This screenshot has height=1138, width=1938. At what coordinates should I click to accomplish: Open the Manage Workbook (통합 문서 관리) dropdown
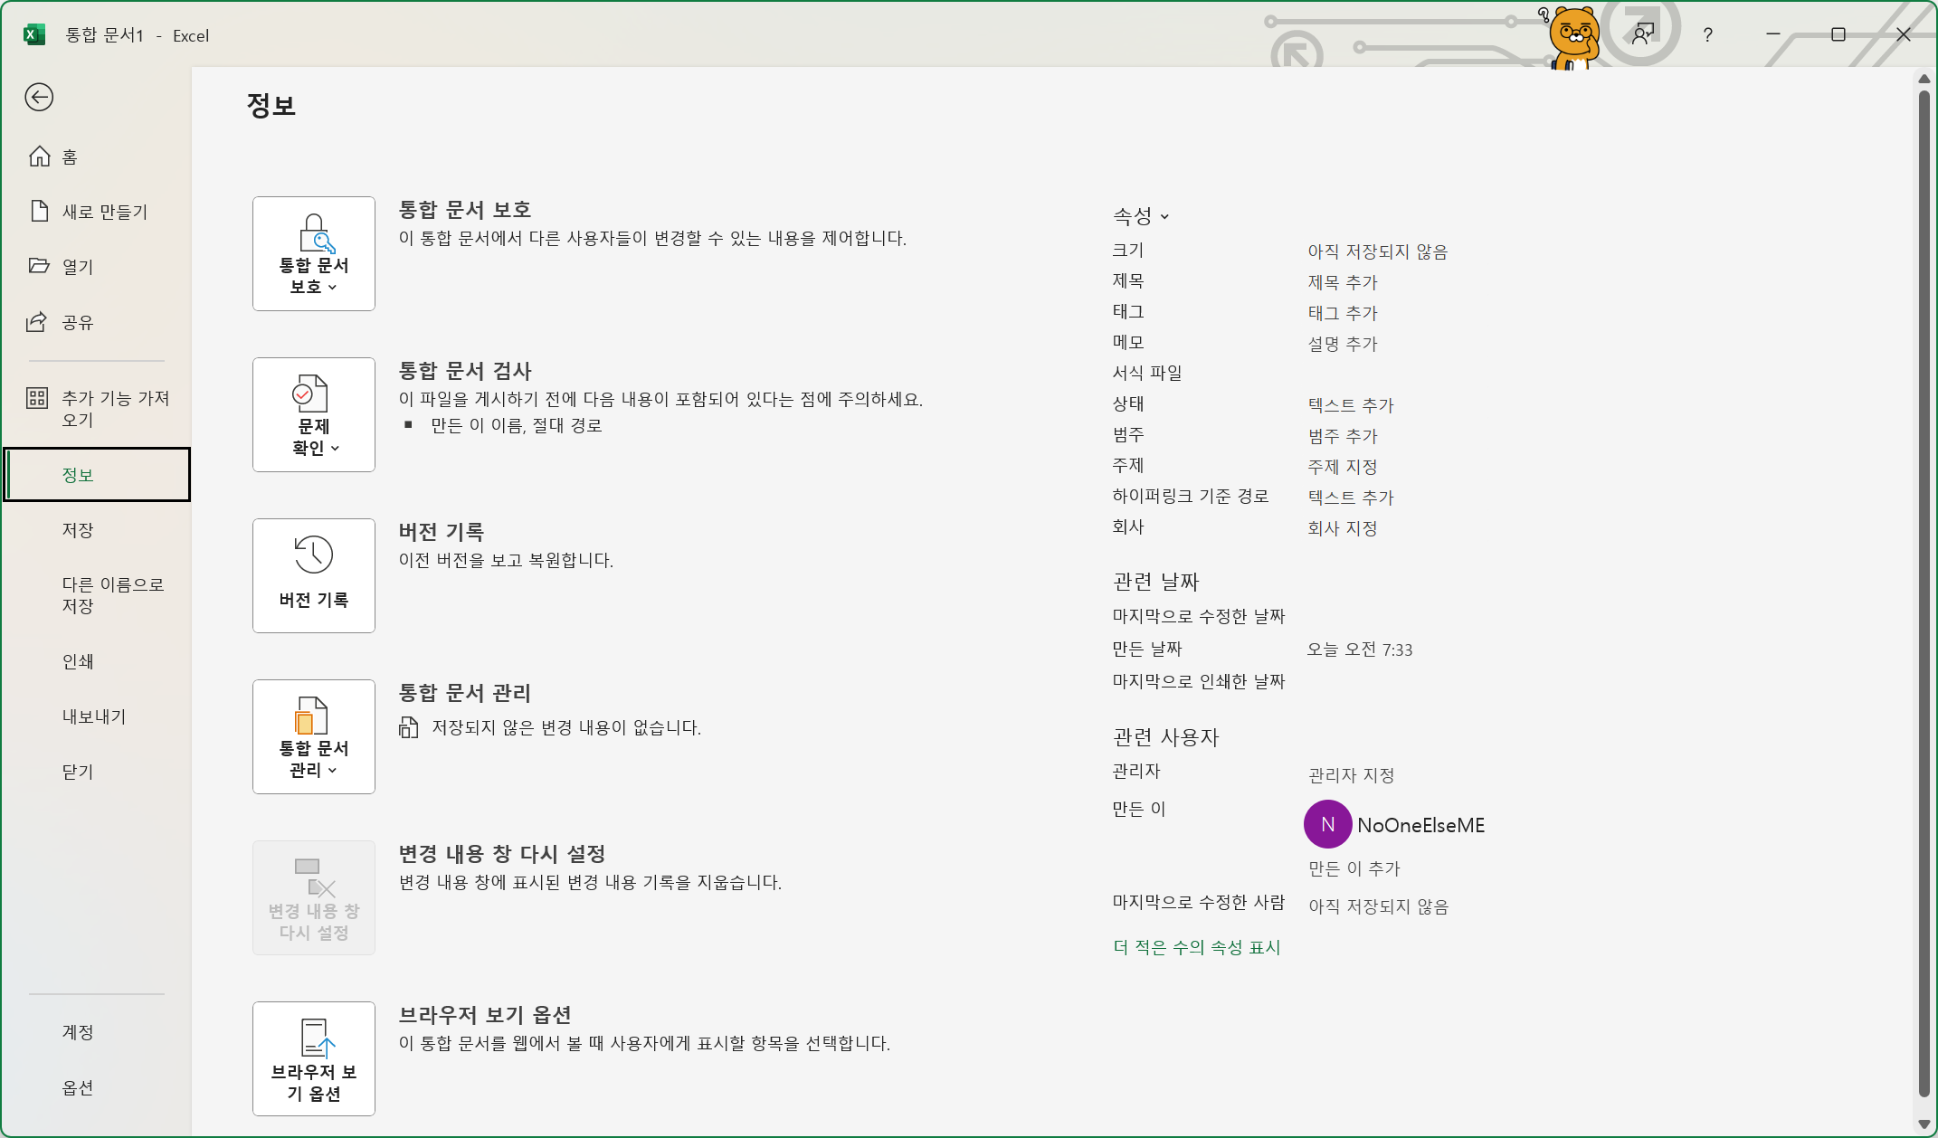point(313,736)
